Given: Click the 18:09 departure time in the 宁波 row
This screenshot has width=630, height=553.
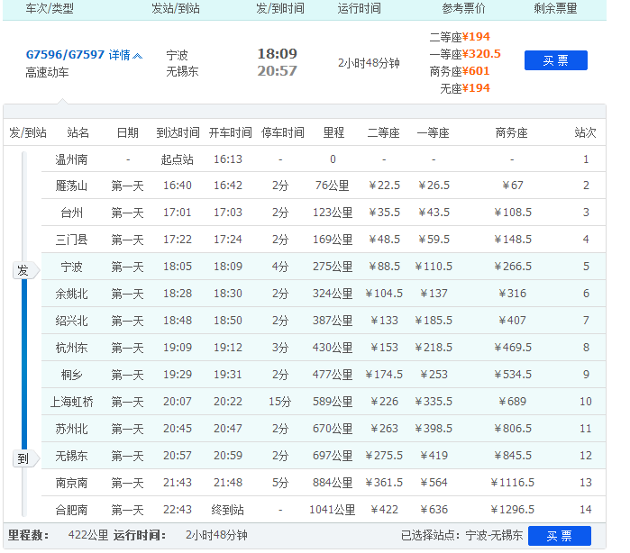Looking at the screenshot, I should 228,267.
